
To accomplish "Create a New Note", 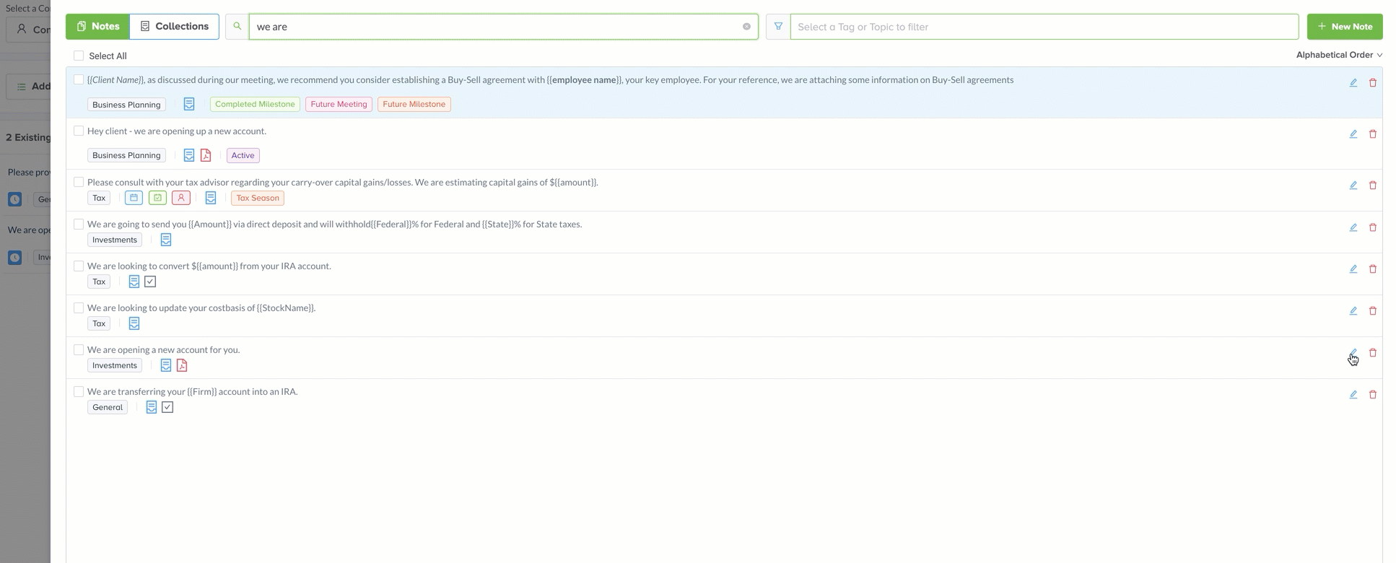I will coord(1345,27).
